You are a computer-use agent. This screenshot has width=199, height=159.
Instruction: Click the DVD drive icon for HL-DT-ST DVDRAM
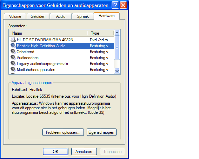pos(13,40)
